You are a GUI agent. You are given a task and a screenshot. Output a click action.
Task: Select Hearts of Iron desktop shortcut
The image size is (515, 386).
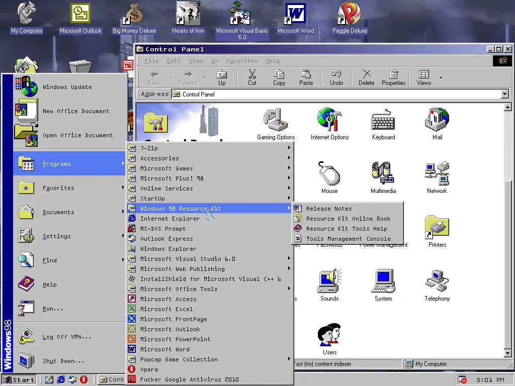(188, 17)
